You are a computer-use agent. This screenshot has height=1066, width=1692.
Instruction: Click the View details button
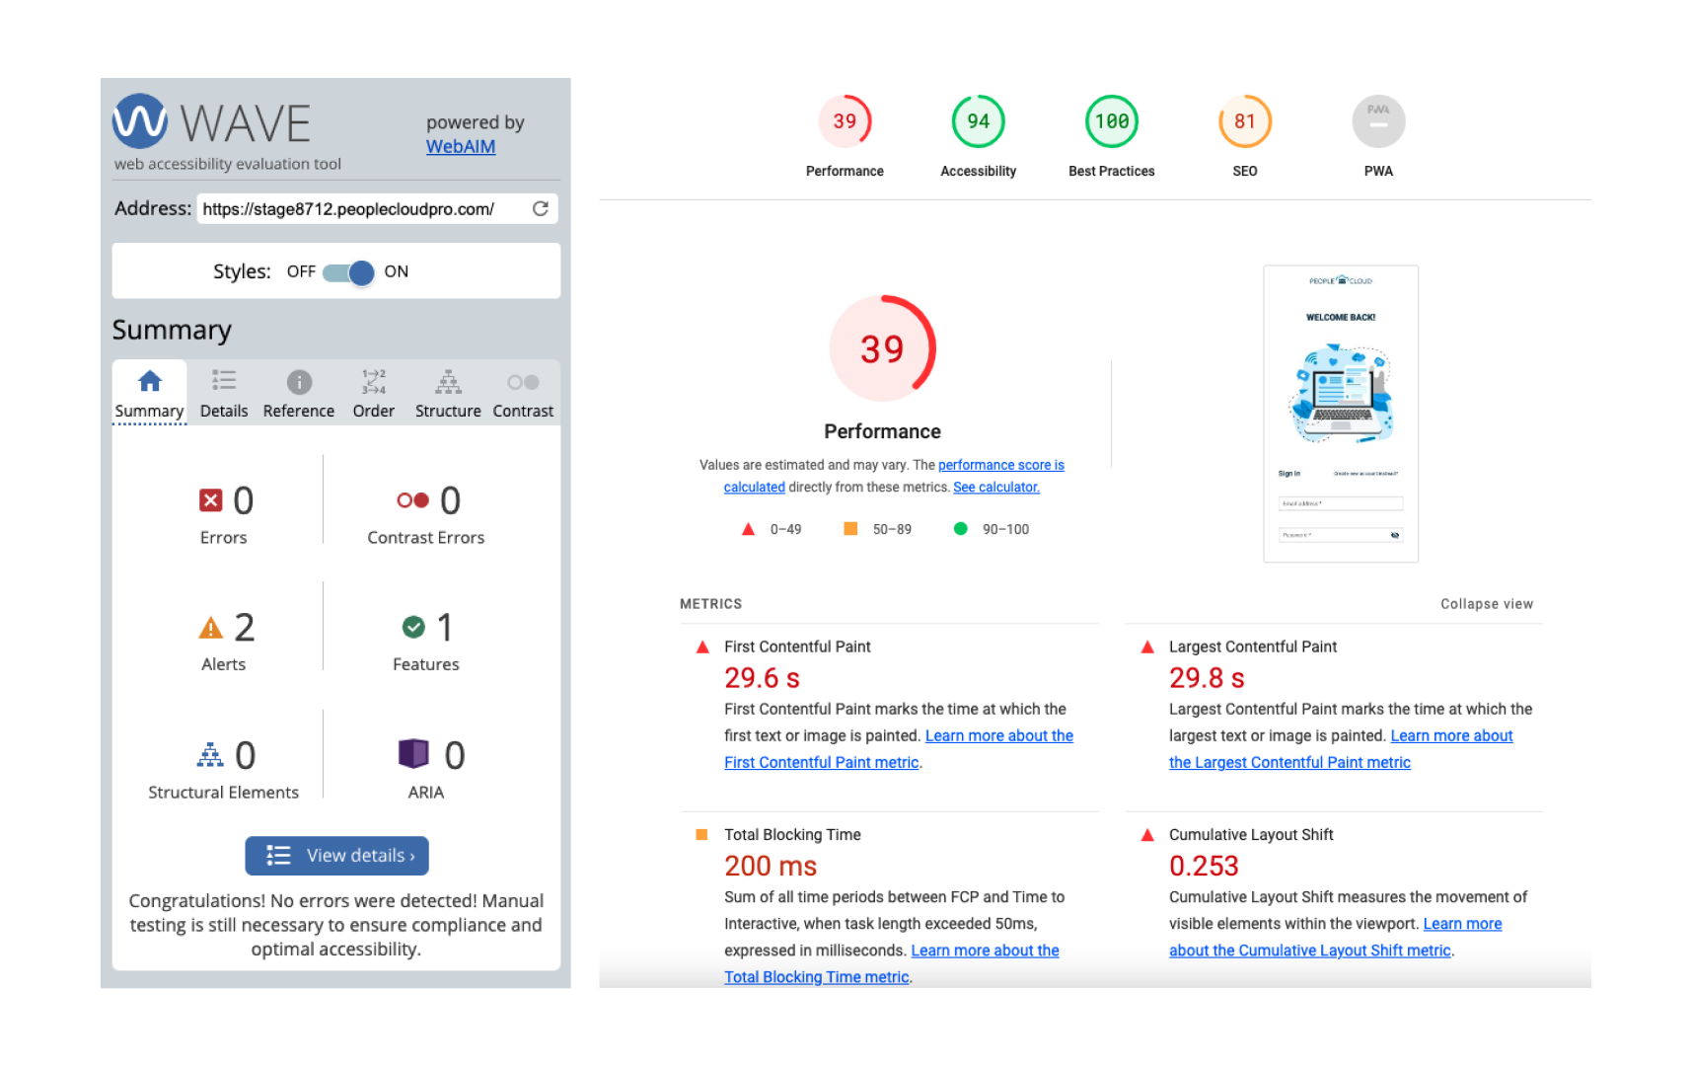336,856
